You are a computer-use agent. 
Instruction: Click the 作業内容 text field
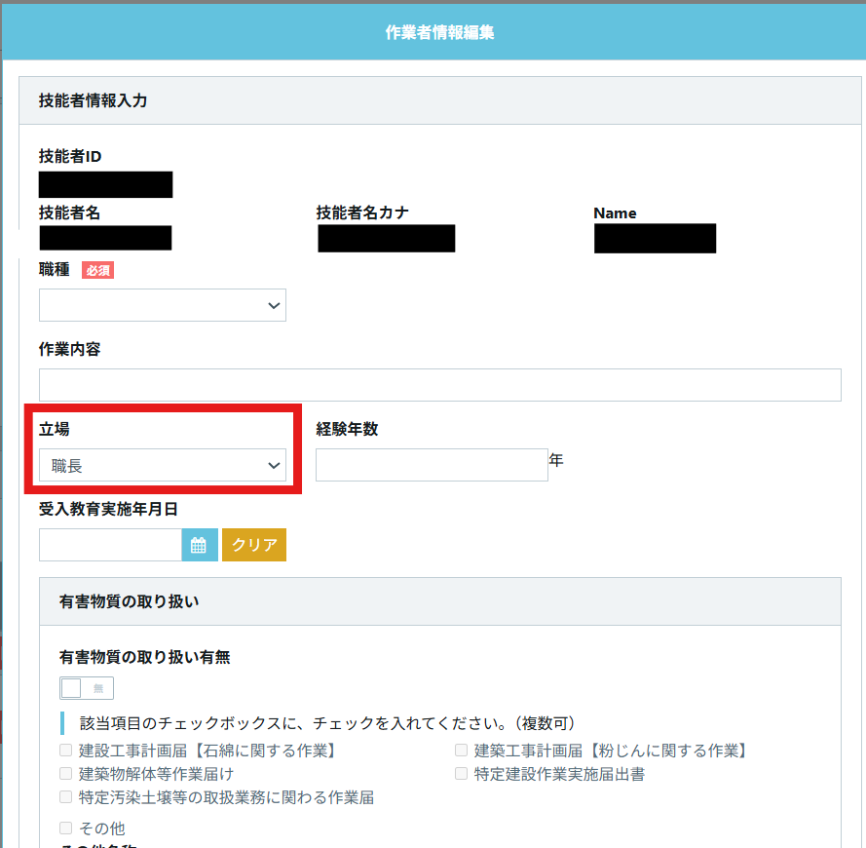coord(439,385)
